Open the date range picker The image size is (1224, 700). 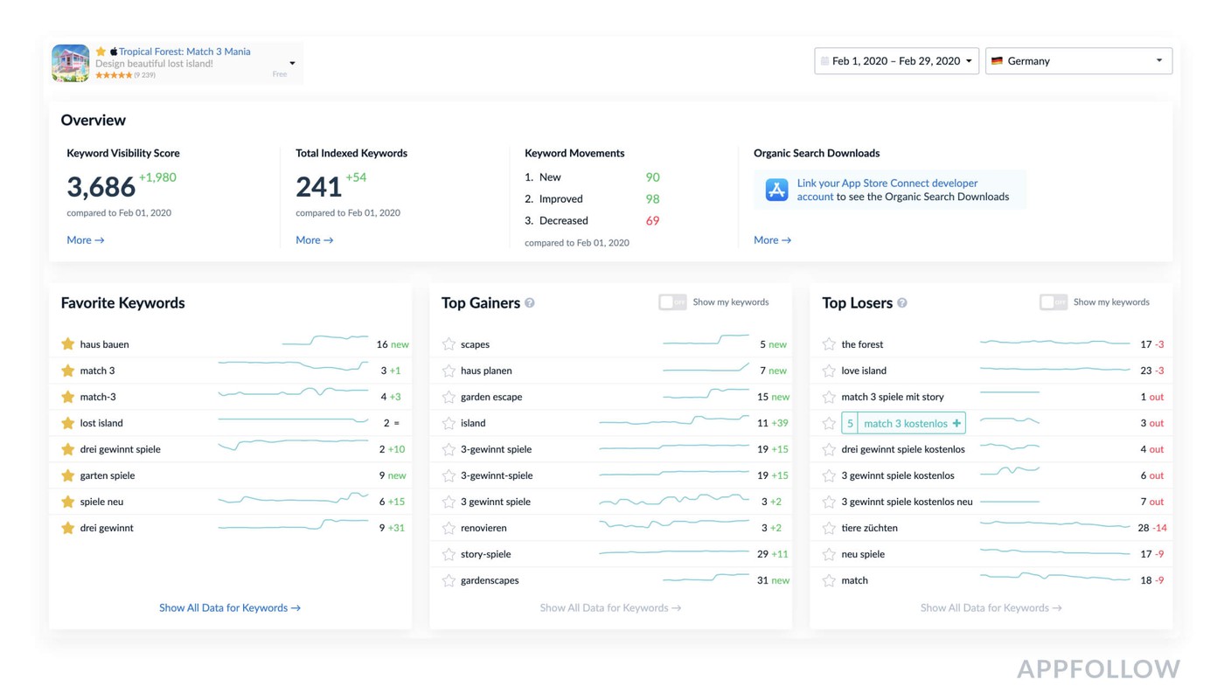[x=896, y=61]
